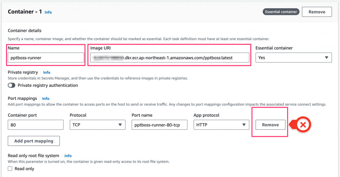Screen dimensions: 340x177
Task: Enable the Read only checkbox
Action: (10, 169)
